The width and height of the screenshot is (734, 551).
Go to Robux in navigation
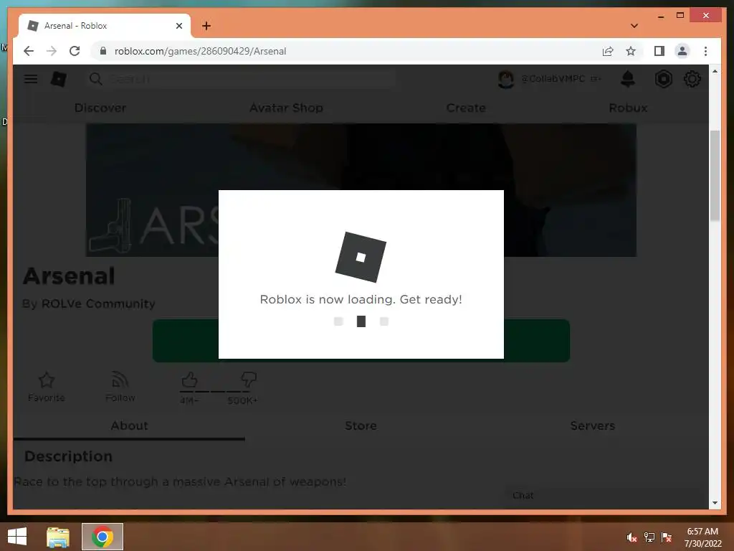pyautogui.click(x=628, y=108)
